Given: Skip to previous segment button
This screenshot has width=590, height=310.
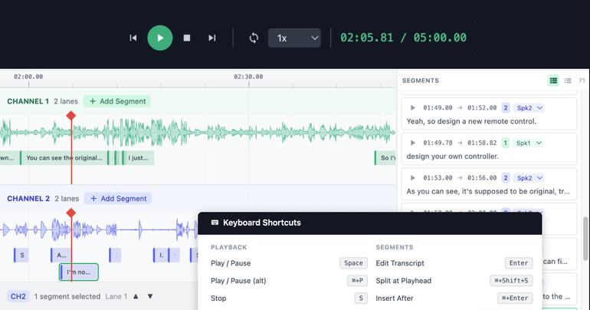Looking at the screenshot, I should (133, 38).
